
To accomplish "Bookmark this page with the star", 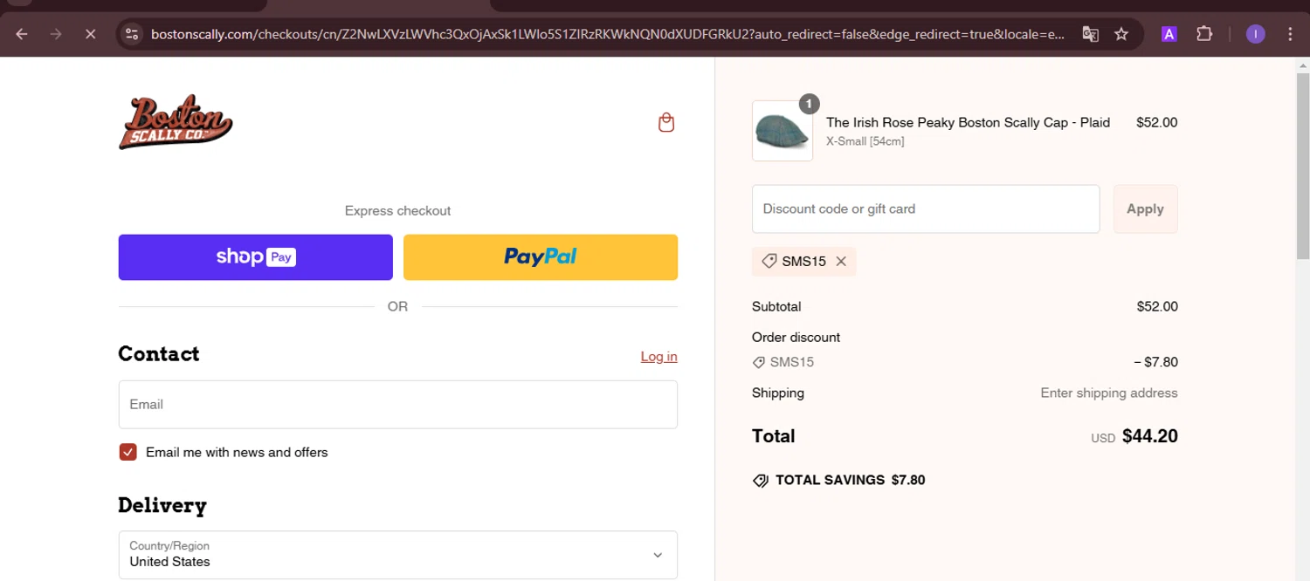I will [1121, 34].
